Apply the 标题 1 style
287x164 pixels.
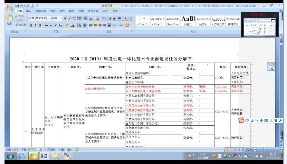pyautogui.click(x=188, y=21)
